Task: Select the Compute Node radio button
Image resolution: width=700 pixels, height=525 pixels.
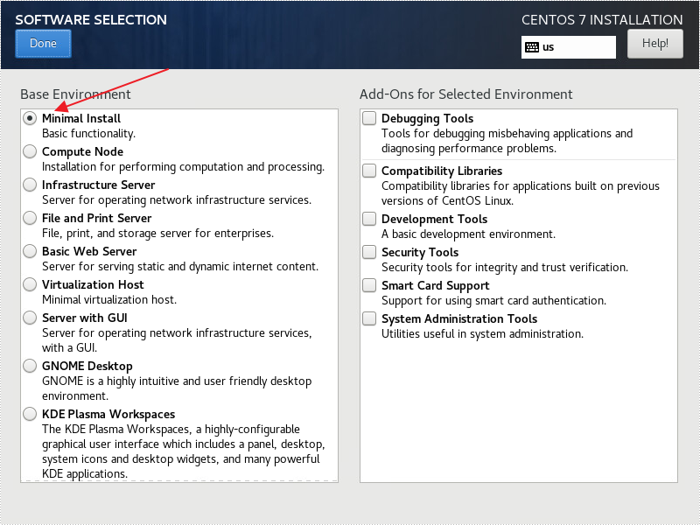Action: click(30, 151)
